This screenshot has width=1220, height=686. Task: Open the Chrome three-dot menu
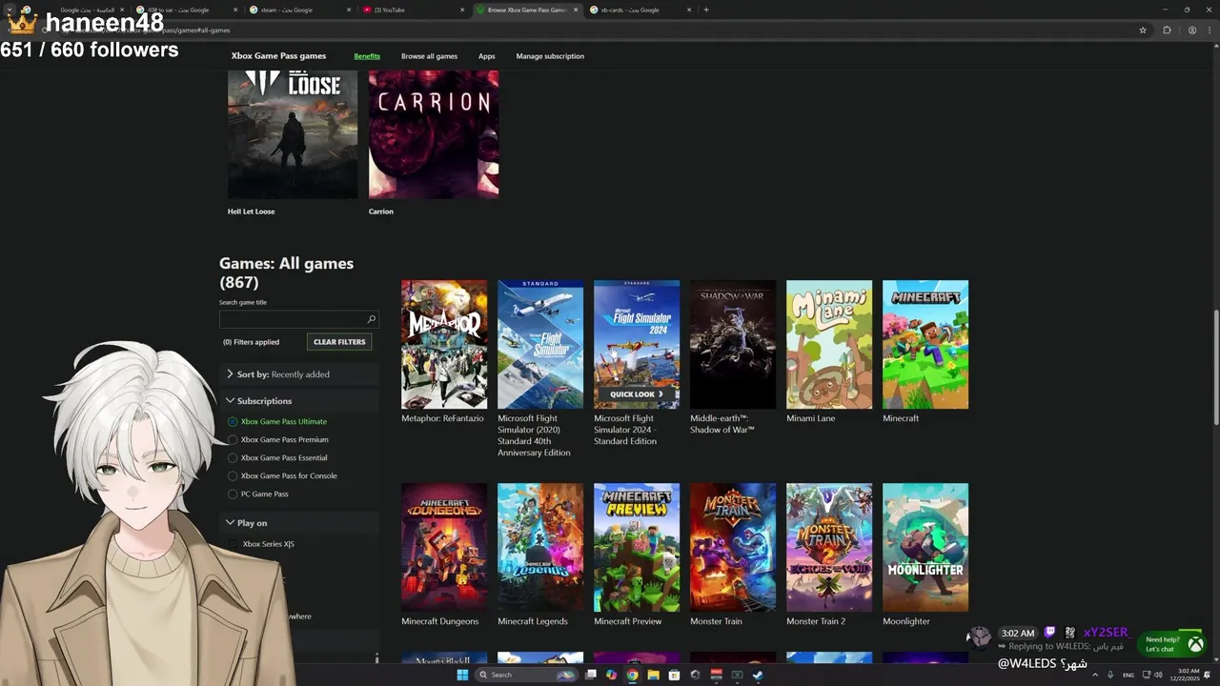(1210, 30)
